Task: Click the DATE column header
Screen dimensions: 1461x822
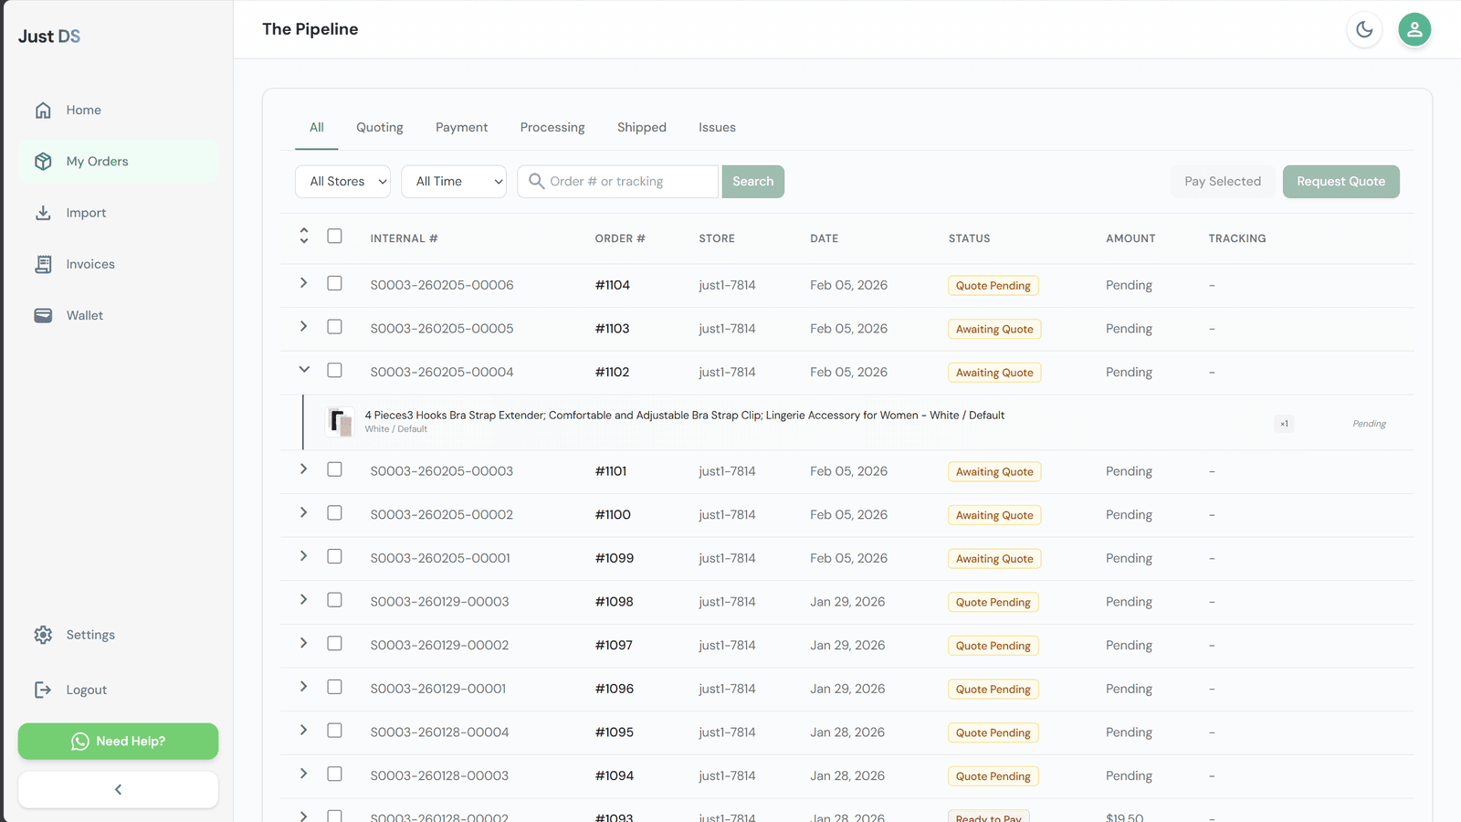Action: (824, 238)
